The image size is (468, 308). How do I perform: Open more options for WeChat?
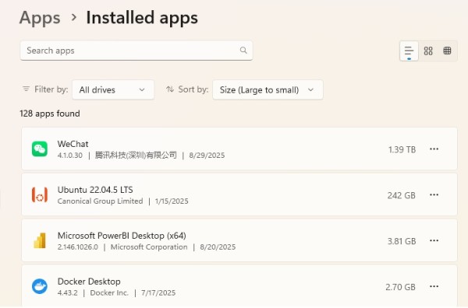(434, 149)
